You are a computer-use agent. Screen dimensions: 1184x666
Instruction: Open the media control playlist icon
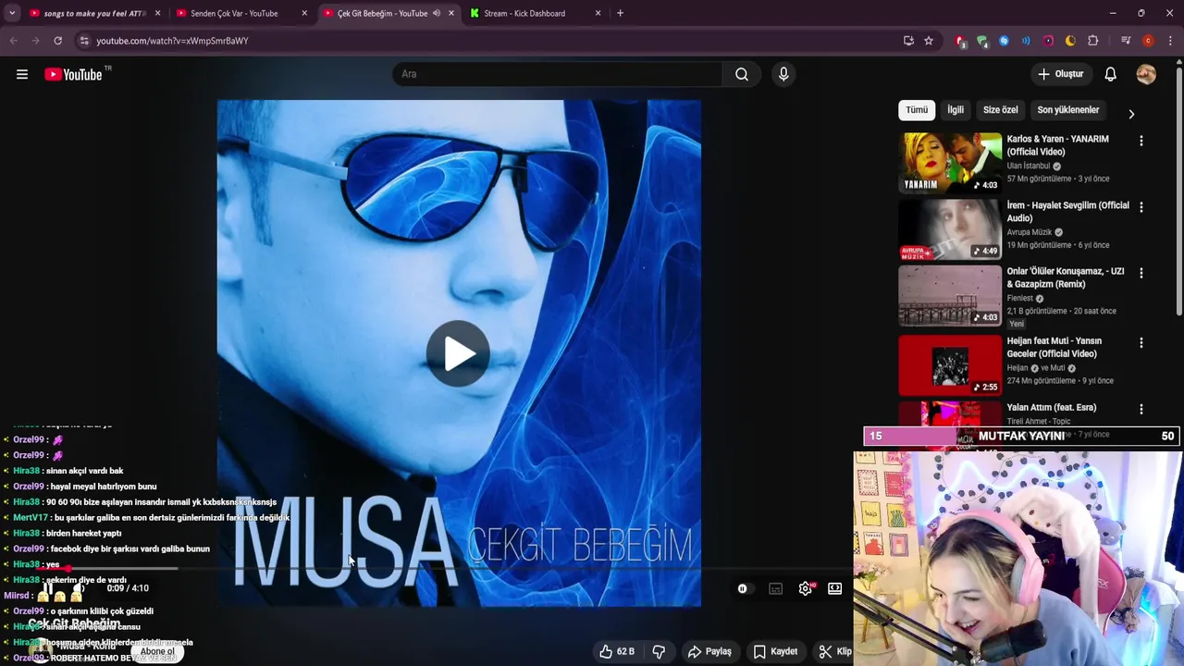point(1126,41)
